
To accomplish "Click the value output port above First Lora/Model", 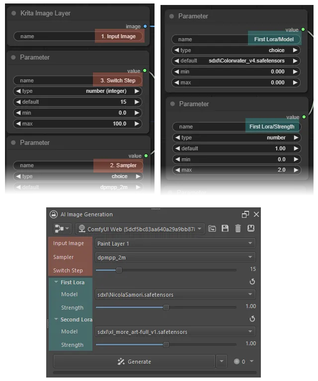I will click(303, 29).
